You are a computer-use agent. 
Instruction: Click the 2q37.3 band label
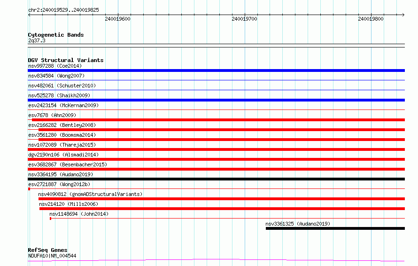click(x=37, y=40)
